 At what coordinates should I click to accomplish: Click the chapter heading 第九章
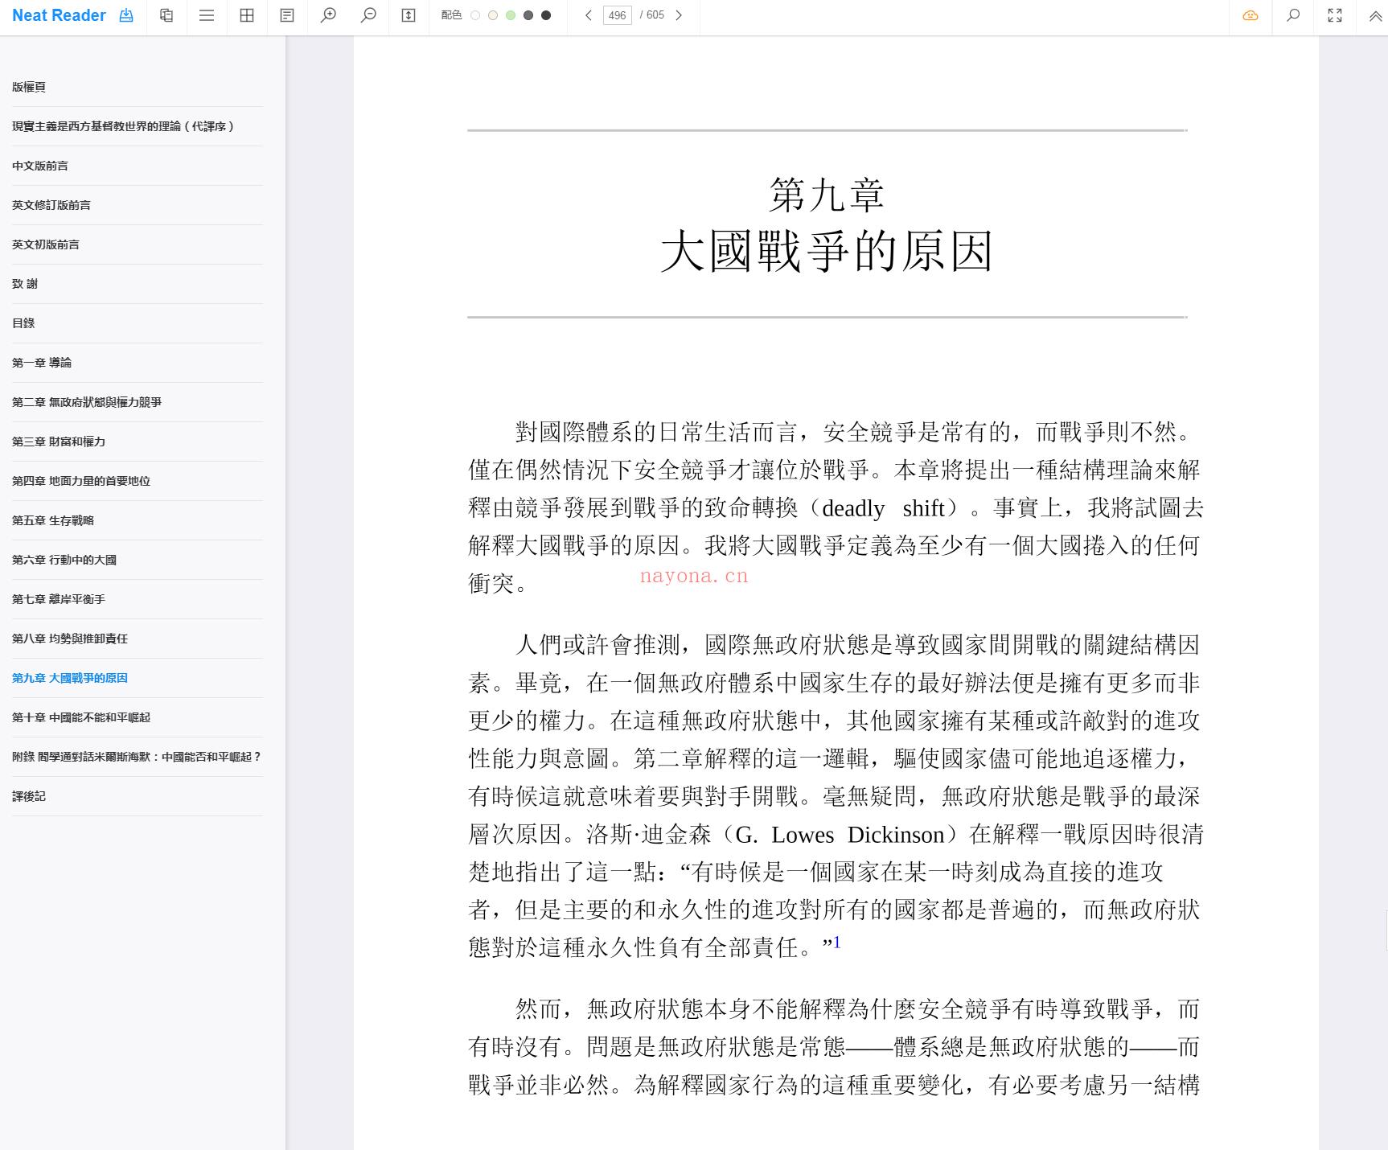[827, 195]
